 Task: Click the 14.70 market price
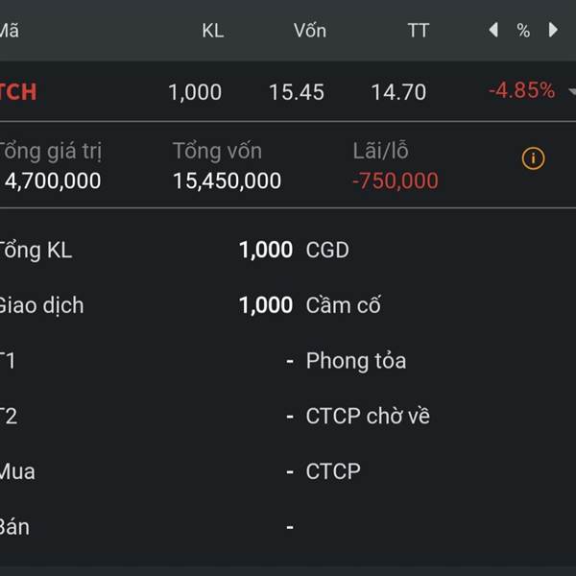pos(398,92)
